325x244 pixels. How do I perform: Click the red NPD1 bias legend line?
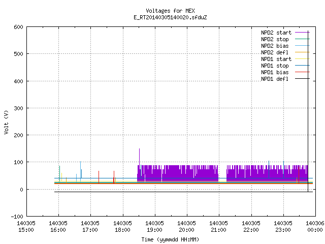click(302, 72)
